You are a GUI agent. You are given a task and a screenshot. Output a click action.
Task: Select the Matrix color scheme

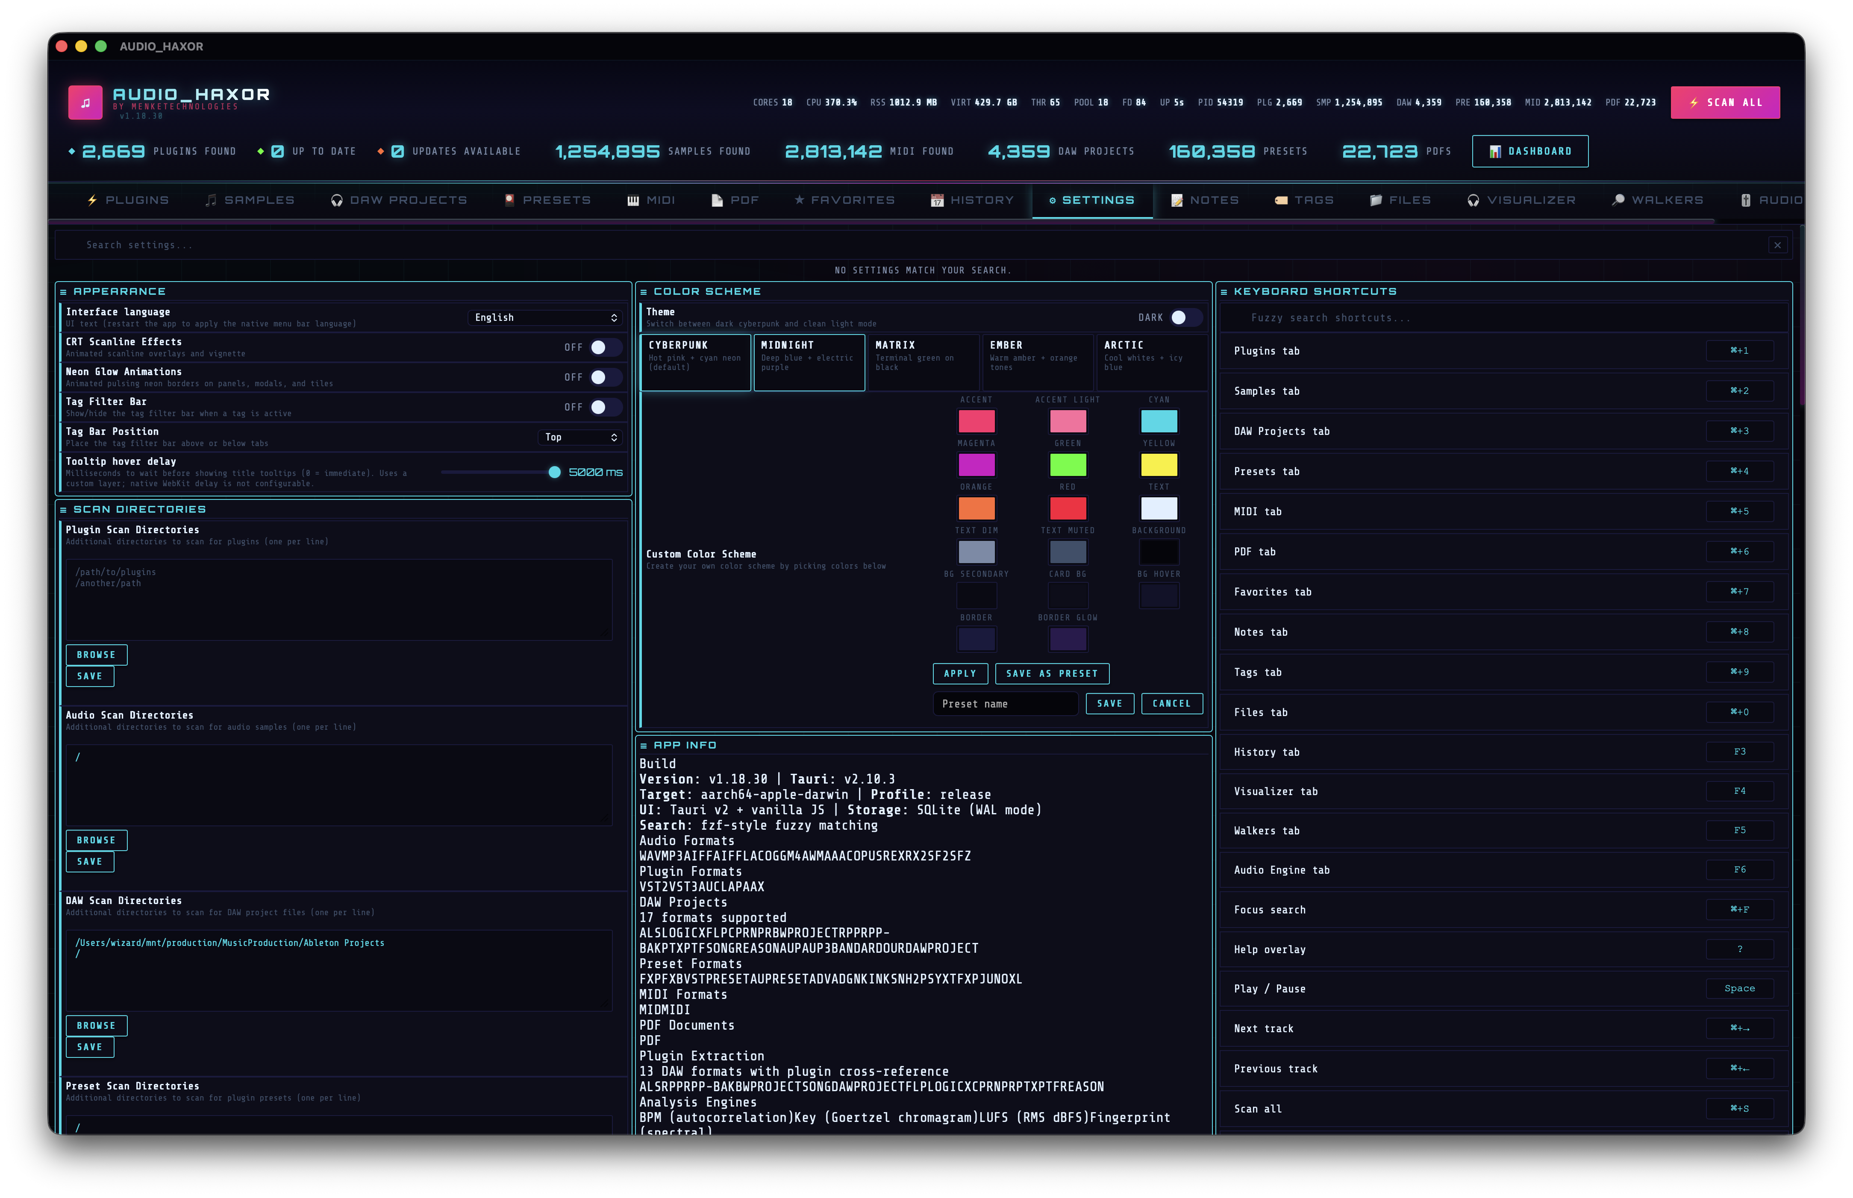924,362
